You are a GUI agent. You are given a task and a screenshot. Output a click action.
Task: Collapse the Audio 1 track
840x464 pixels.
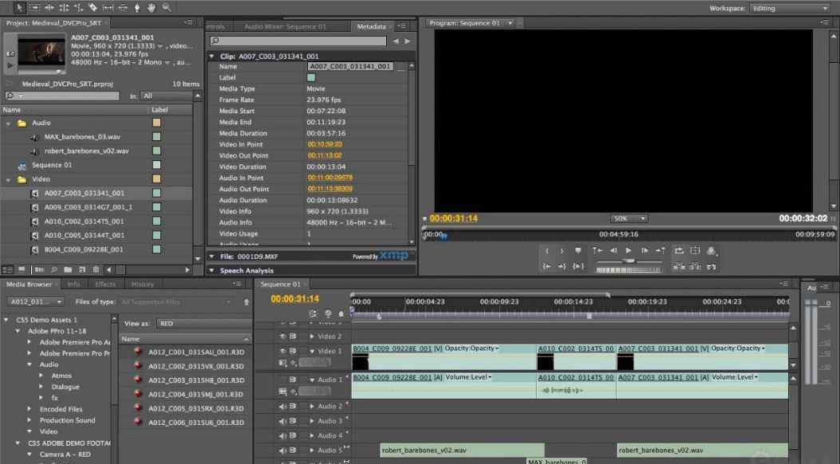pyautogui.click(x=312, y=379)
